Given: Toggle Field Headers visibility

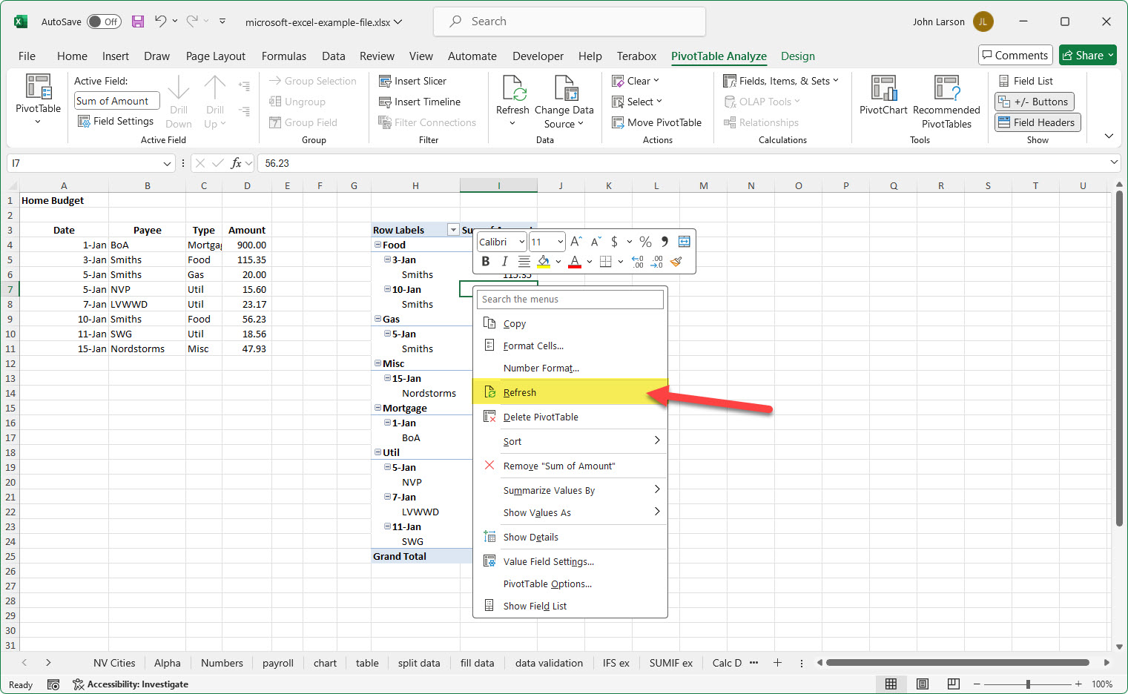Looking at the screenshot, I should [x=1037, y=122].
